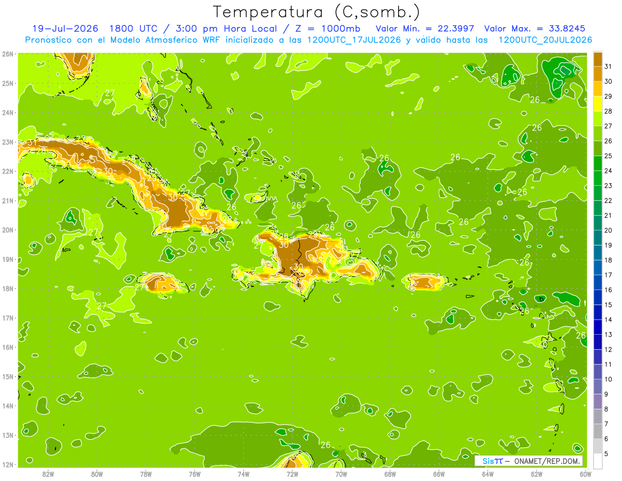Click the legend value label 24
The image size is (622, 481).
point(608,171)
